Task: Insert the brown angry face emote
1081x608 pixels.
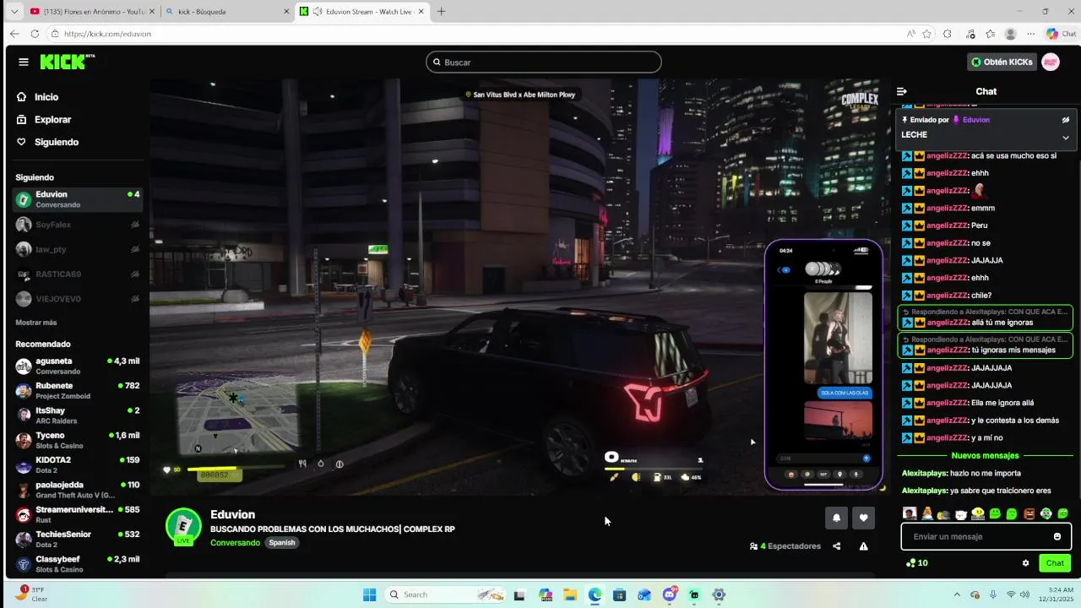Action: click(x=1029, y=513)
